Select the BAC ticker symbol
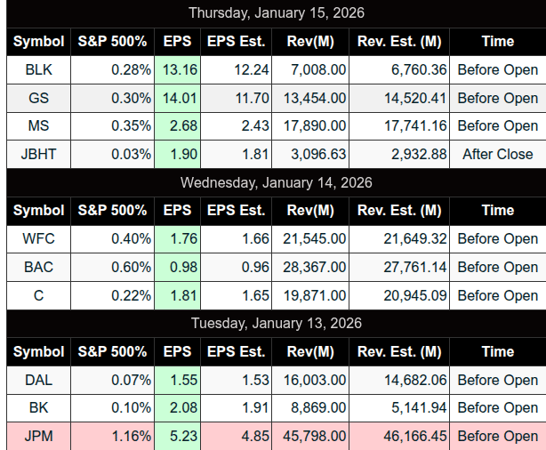The height and width of the screenshot is (450, 546). tap(38, 267)
